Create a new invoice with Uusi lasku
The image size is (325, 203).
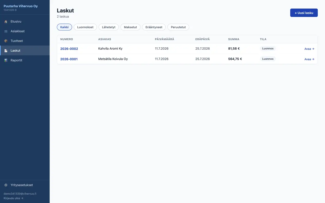coord(304,13)
